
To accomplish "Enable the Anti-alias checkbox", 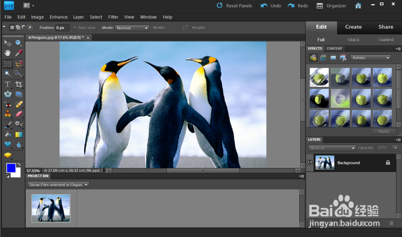I will pos(75,28).
